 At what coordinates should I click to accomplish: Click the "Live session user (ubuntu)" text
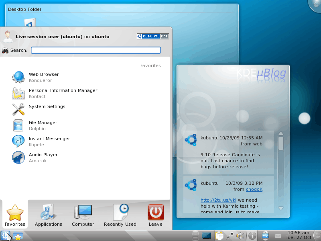[x=49, y=37]
